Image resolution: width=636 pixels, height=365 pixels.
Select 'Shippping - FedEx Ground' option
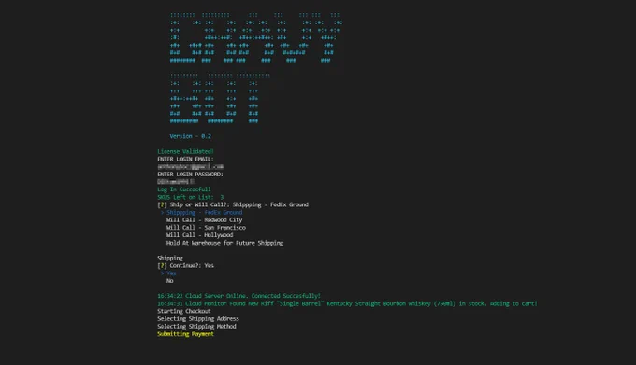click(204, 213)
